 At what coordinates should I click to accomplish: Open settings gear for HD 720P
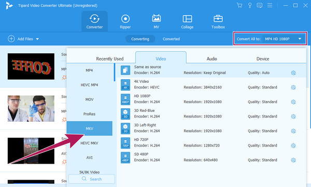coord(293,146)
